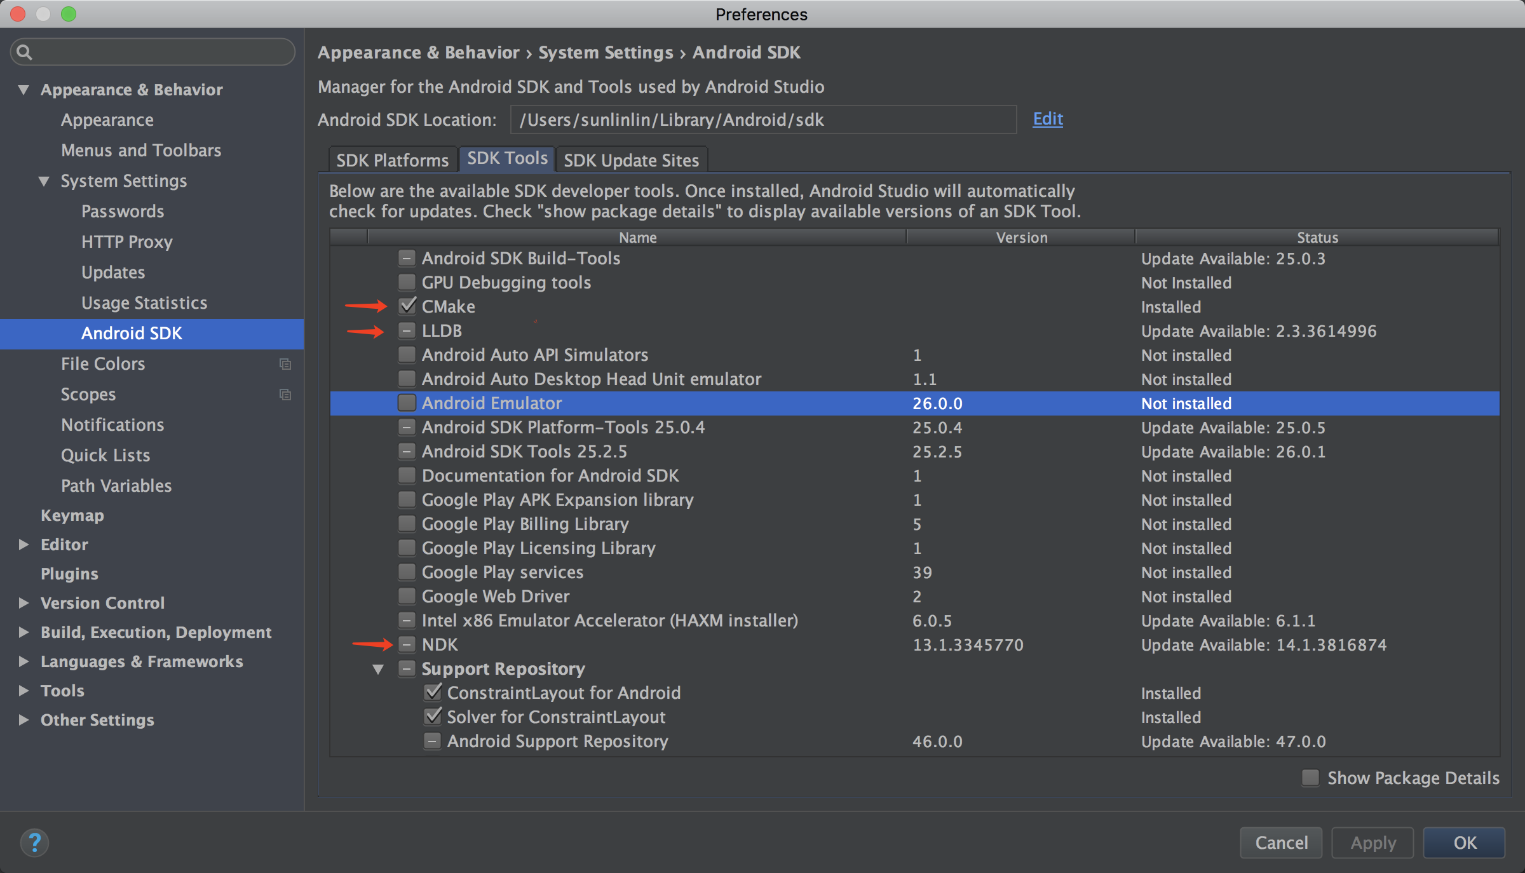The width and height of the screenshot is (1525, 873).
Task: Select Usage Statistics in sidebar
Action: point(144,303)
